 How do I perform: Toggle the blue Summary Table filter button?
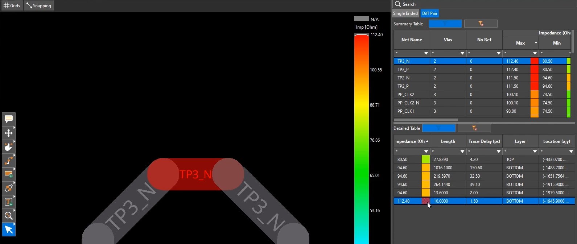tap(445, 24)
